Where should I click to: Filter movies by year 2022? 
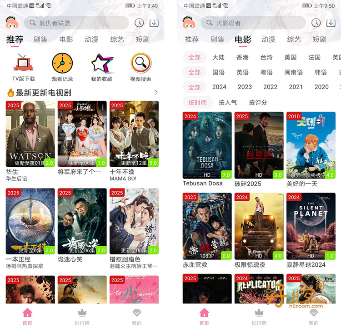pyautogui.click(x=271, y=87)
